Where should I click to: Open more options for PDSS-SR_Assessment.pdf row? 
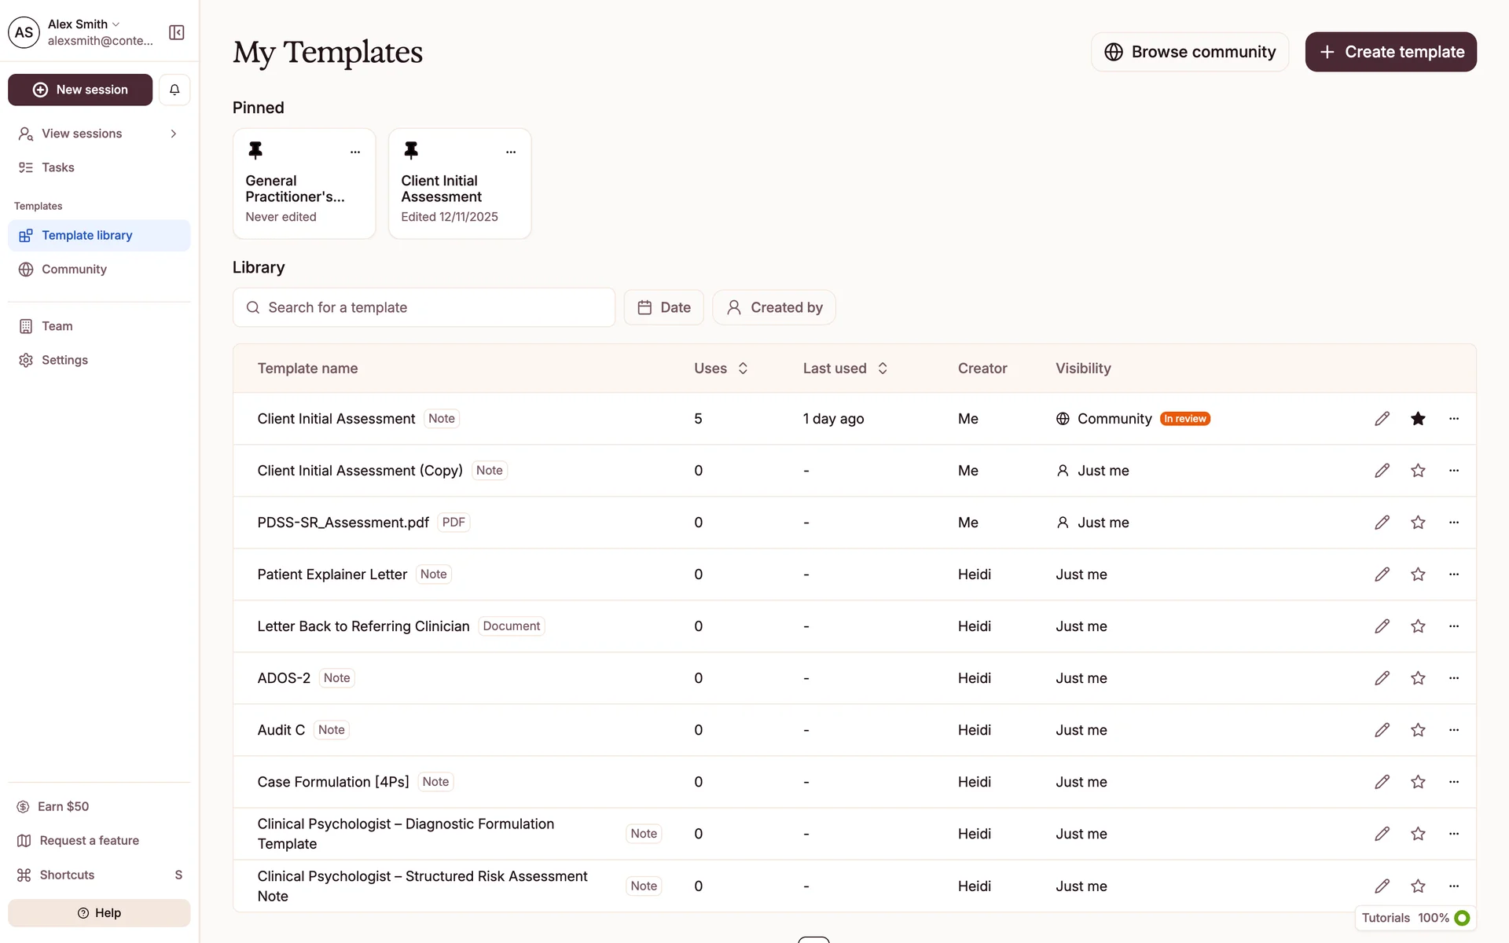[x=1453, y=523]
